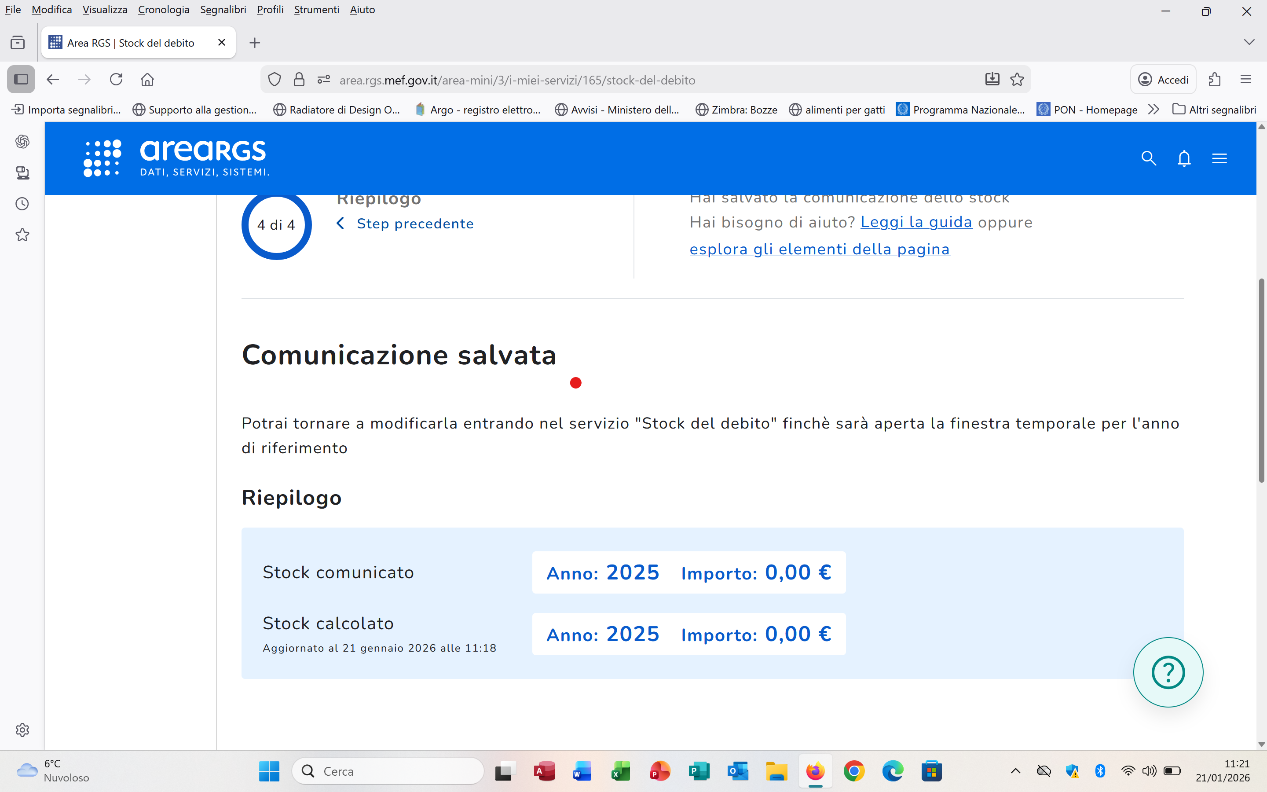The height and width of the screenshot is (792, 1267).
Task: Click the Step precedente link
Action: coord(415,224)
